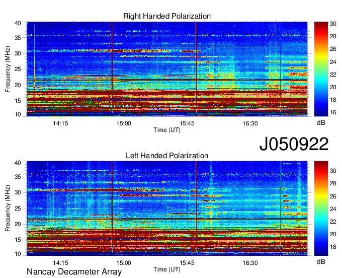
Task: Click the 10 MHz tick label on top plot
Action: pos(18,114)
